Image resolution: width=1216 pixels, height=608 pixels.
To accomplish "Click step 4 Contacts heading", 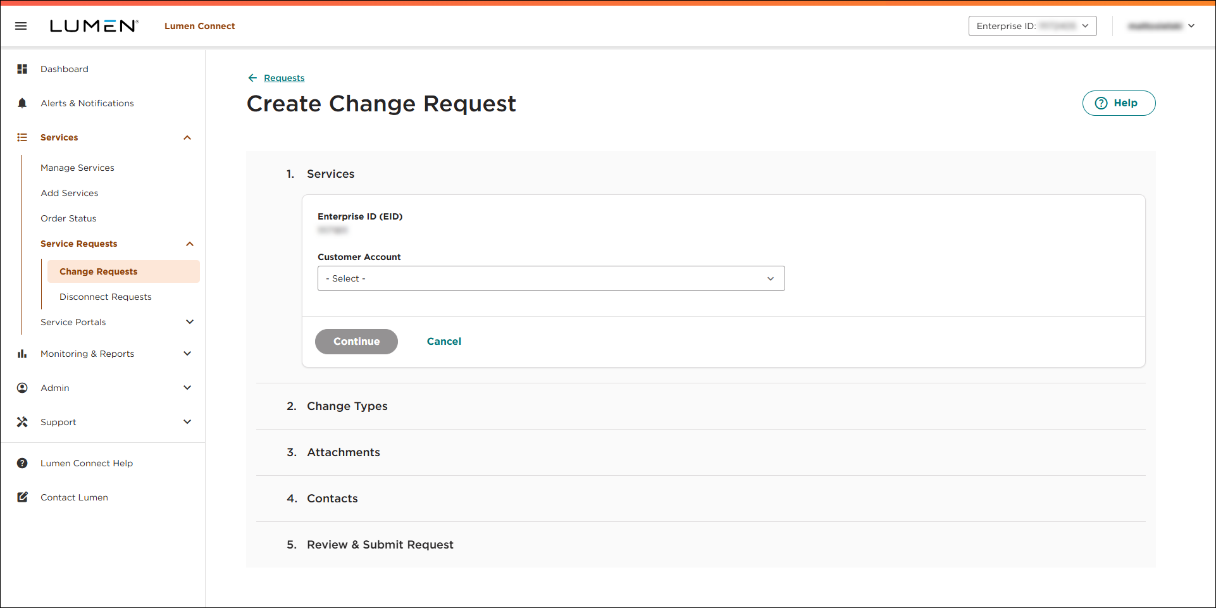I will 332,499.
